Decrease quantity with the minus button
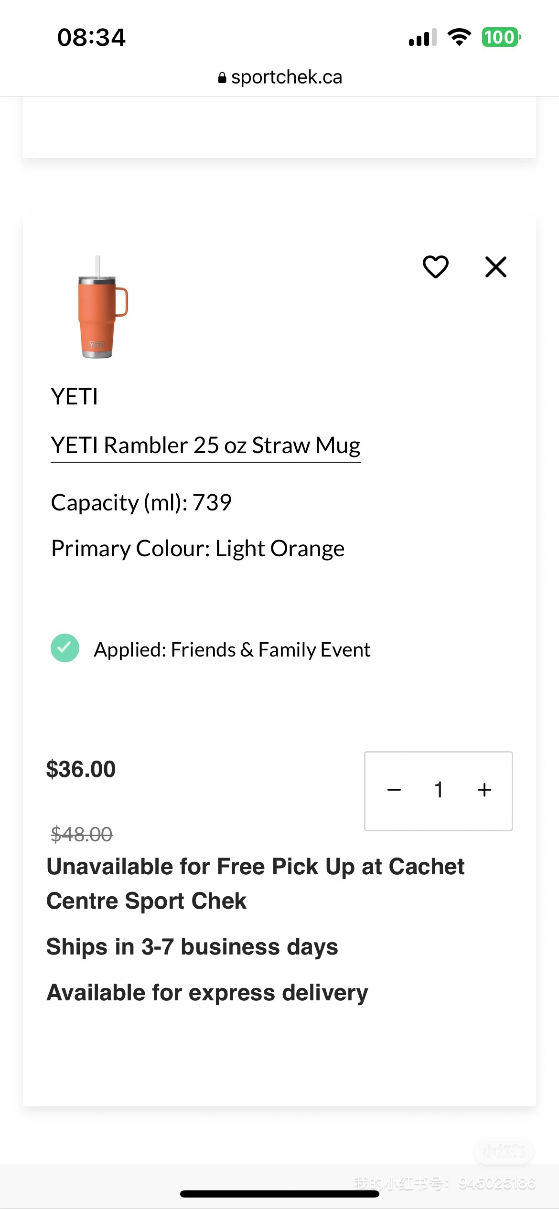Viewport: 559px width, 1209px height. (x=394, y=790)
